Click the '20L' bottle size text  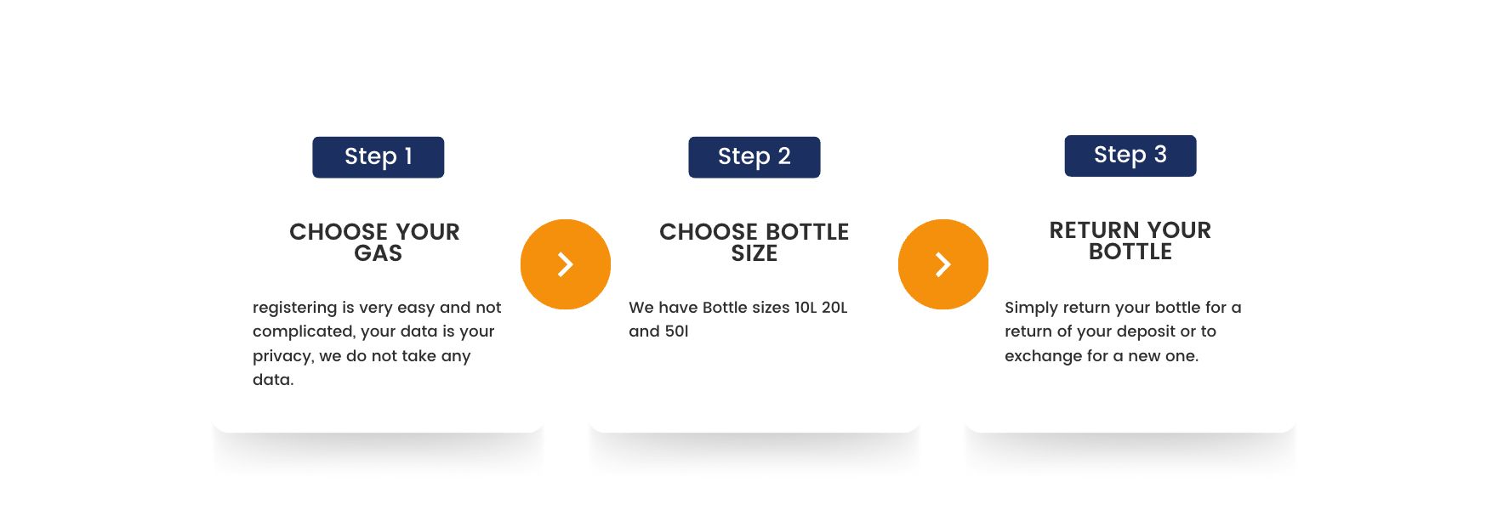pyautogui.click(x=834, y=308)
